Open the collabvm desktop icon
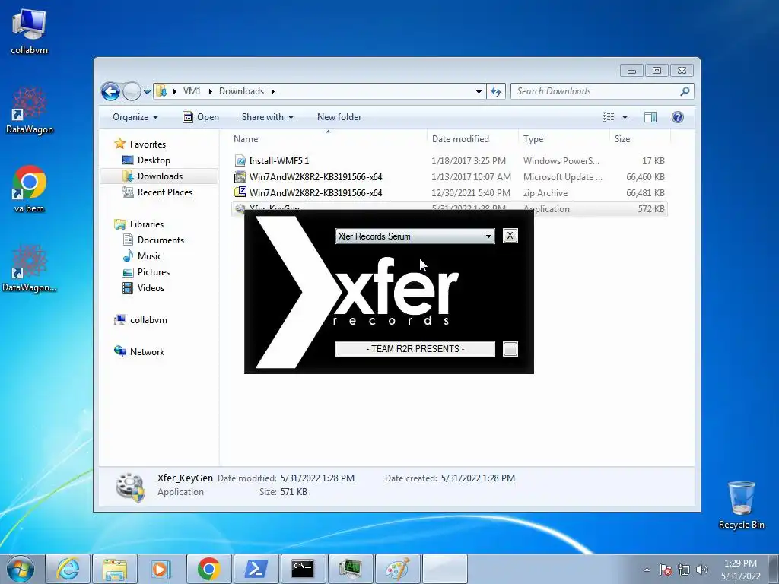Viewport: 779px width, 584px height. coord(30,30)
